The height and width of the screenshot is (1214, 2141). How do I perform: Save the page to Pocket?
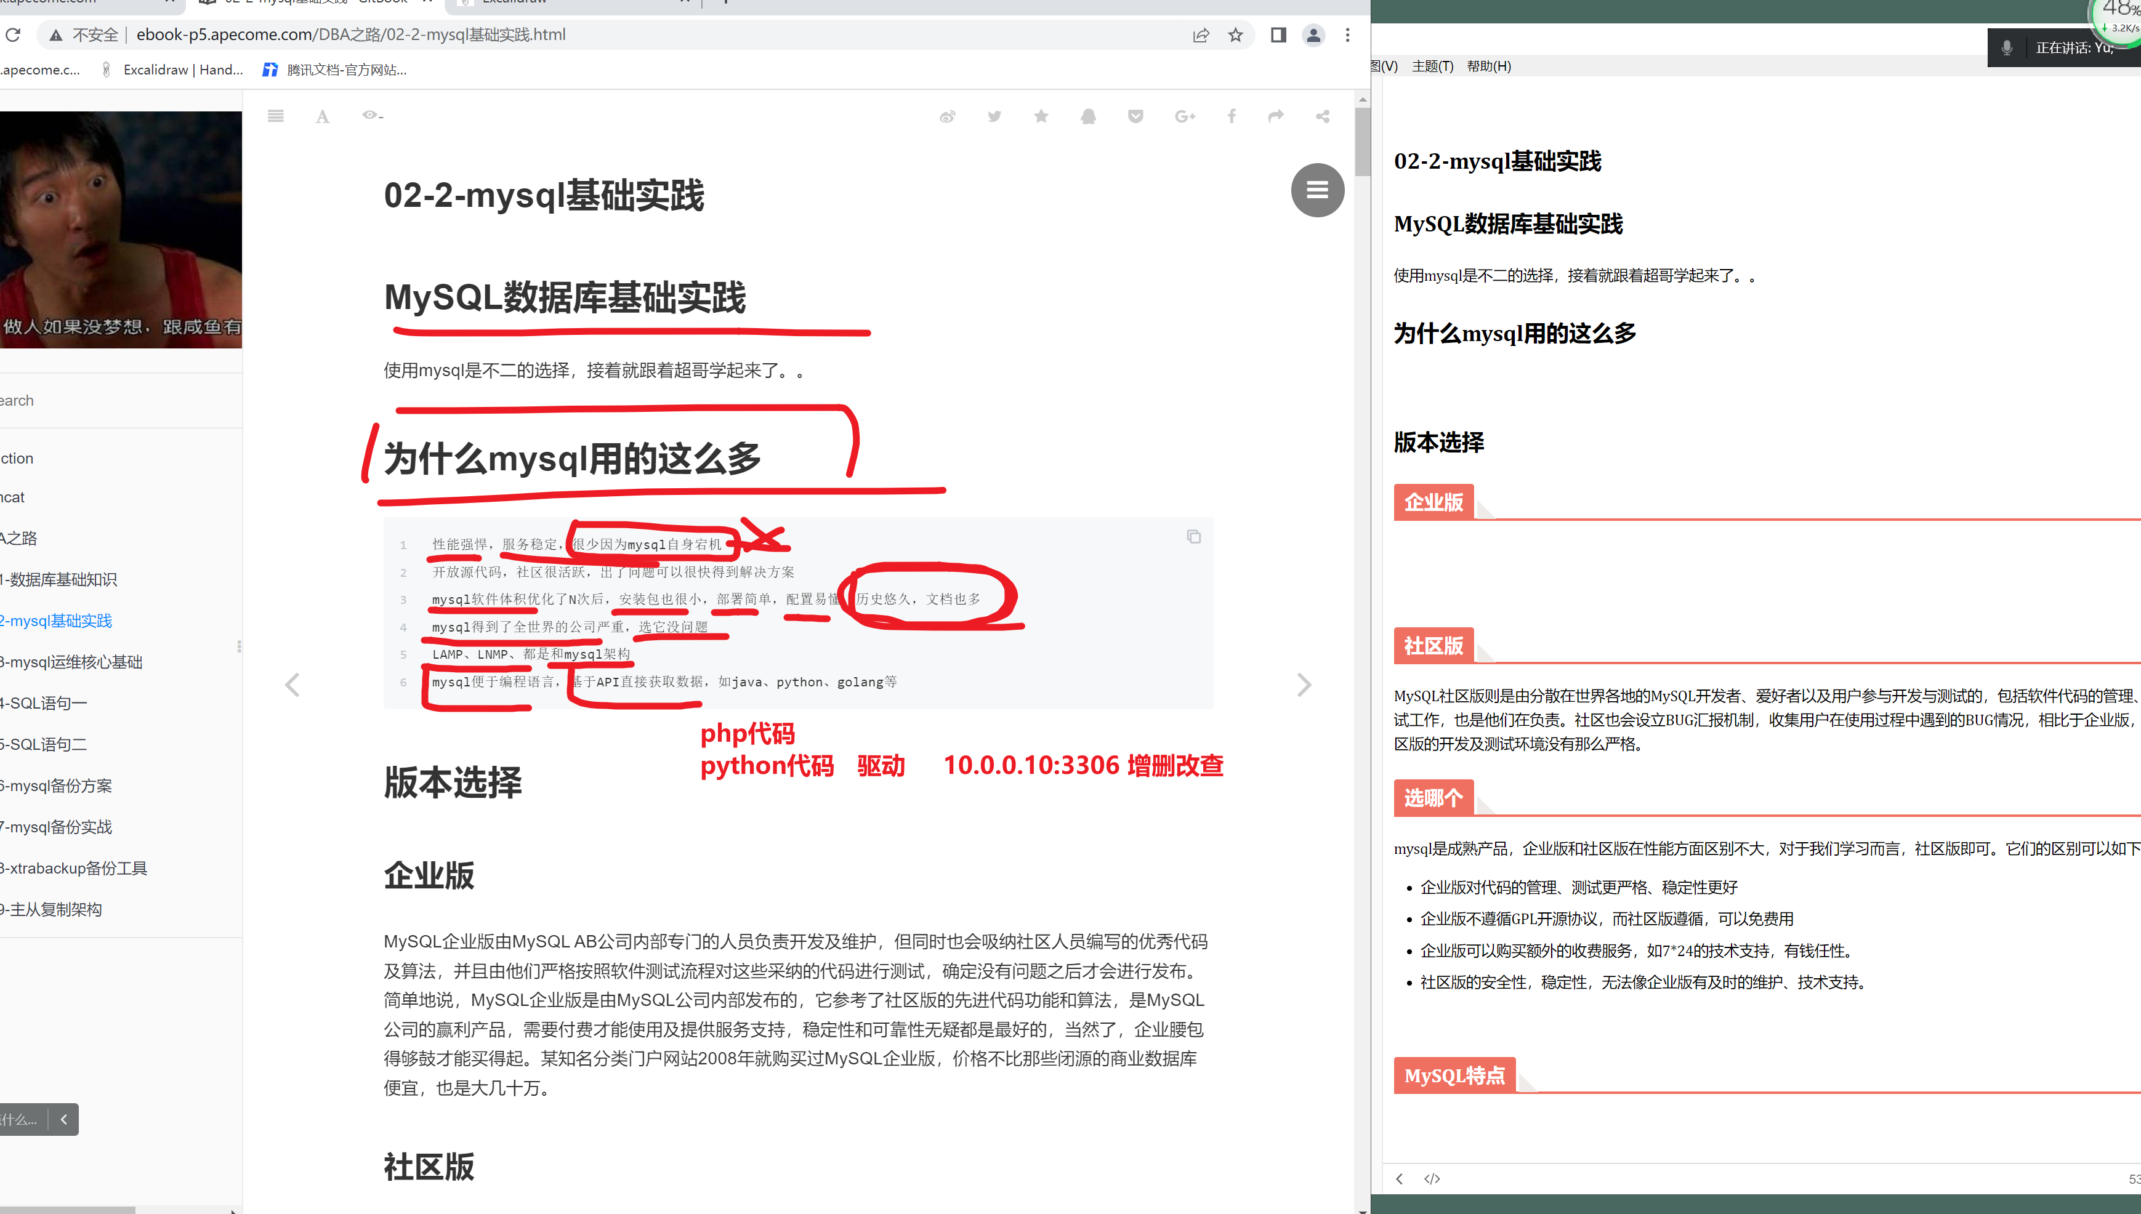click(x=1135, y=117)
